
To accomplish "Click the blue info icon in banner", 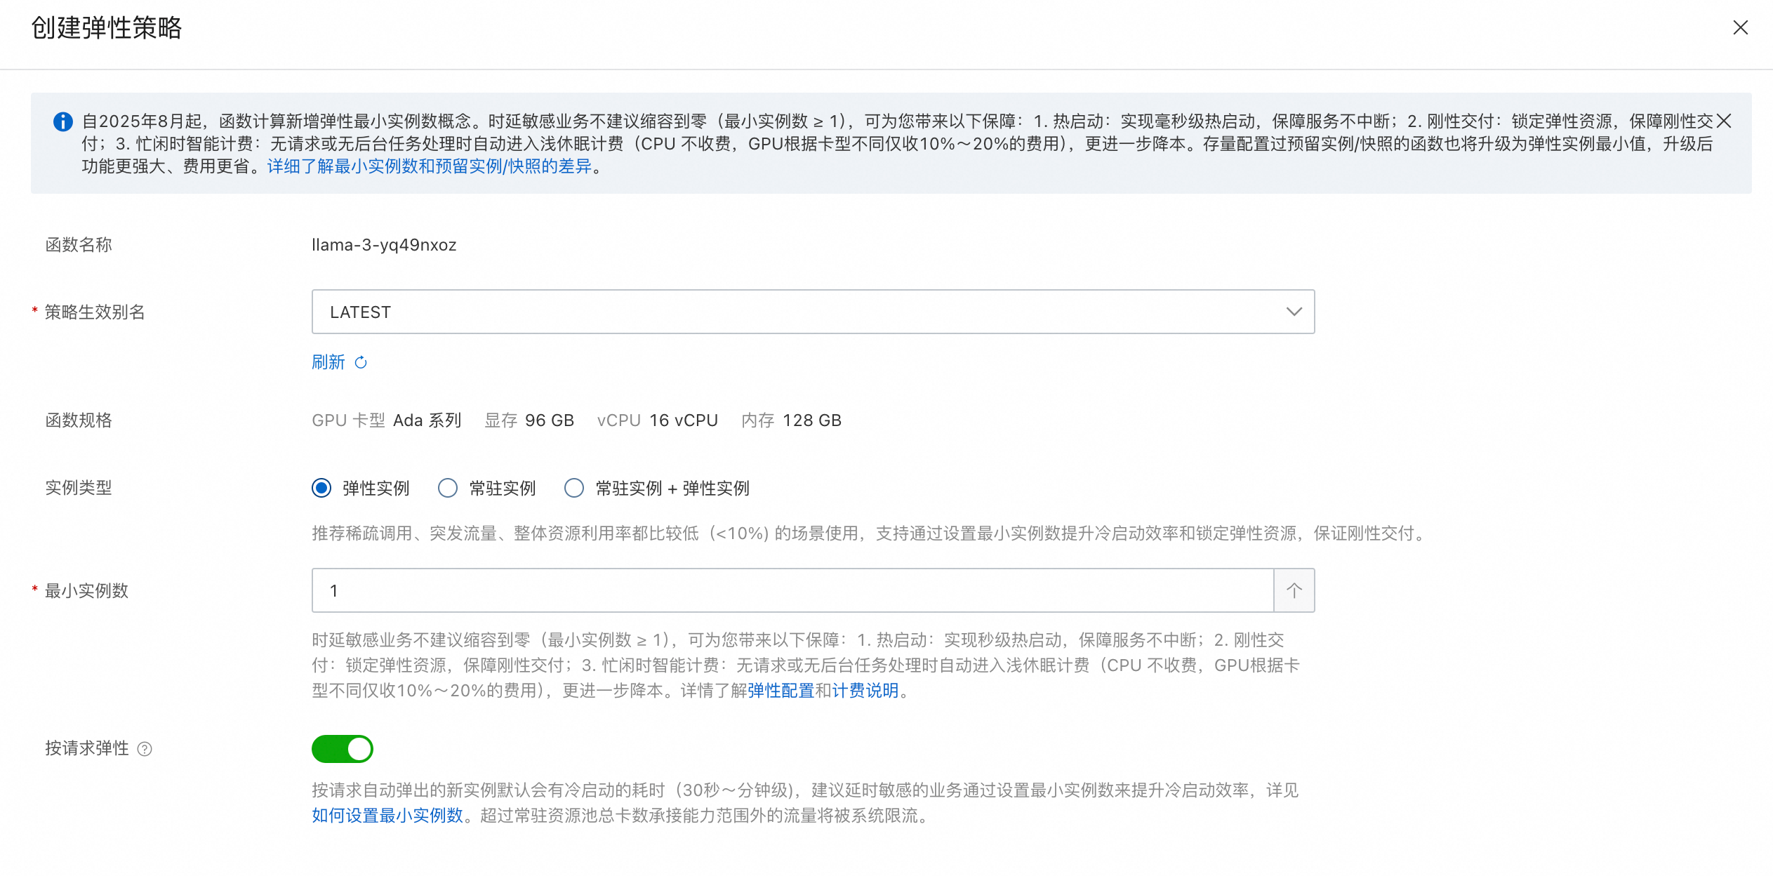I will click(63, 121).
